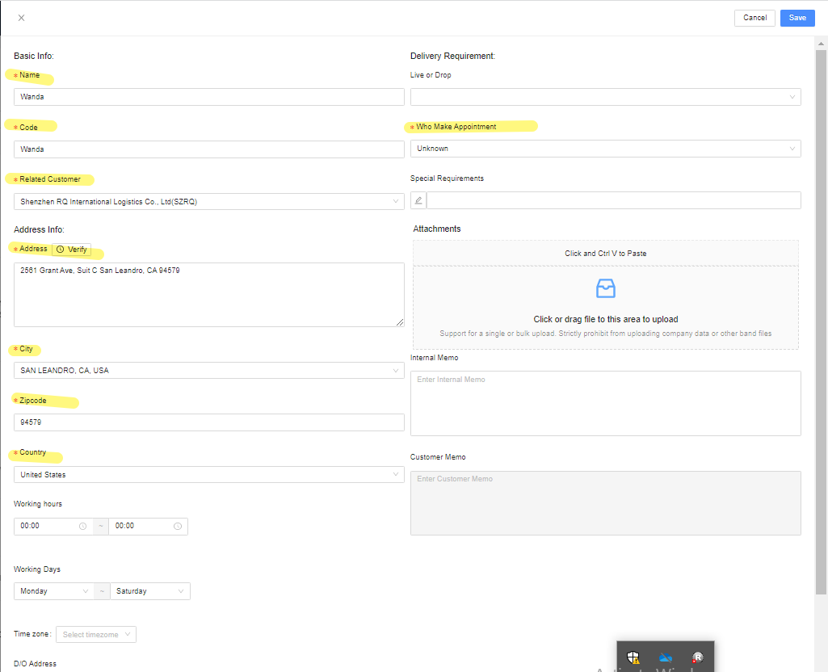Click the inbox upload icon in Attachments

click(x=605, y=288)
